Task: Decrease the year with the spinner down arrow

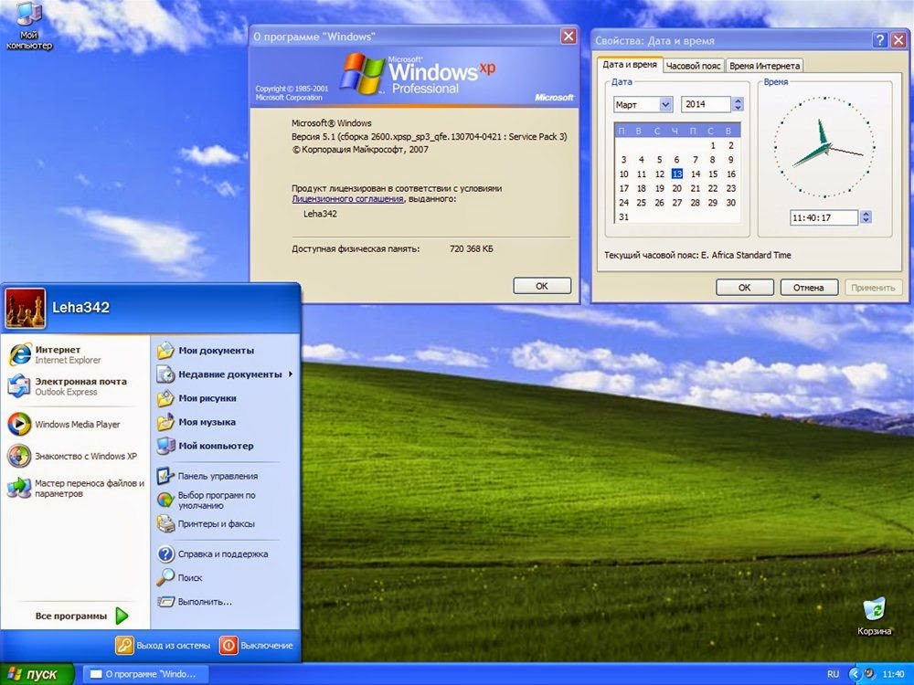Action: [738, 109]
